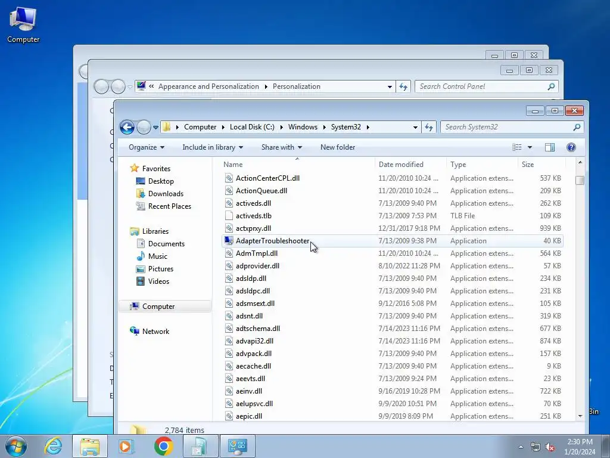Viewport: 610px width, 458px height.
Task: Launch Google Chrome from the taskbar
Action: point(163,446)
